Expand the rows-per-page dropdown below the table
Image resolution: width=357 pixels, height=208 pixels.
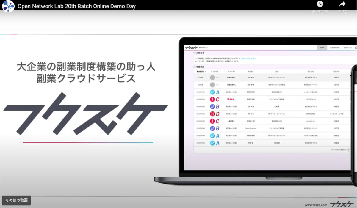click(348, 150)
